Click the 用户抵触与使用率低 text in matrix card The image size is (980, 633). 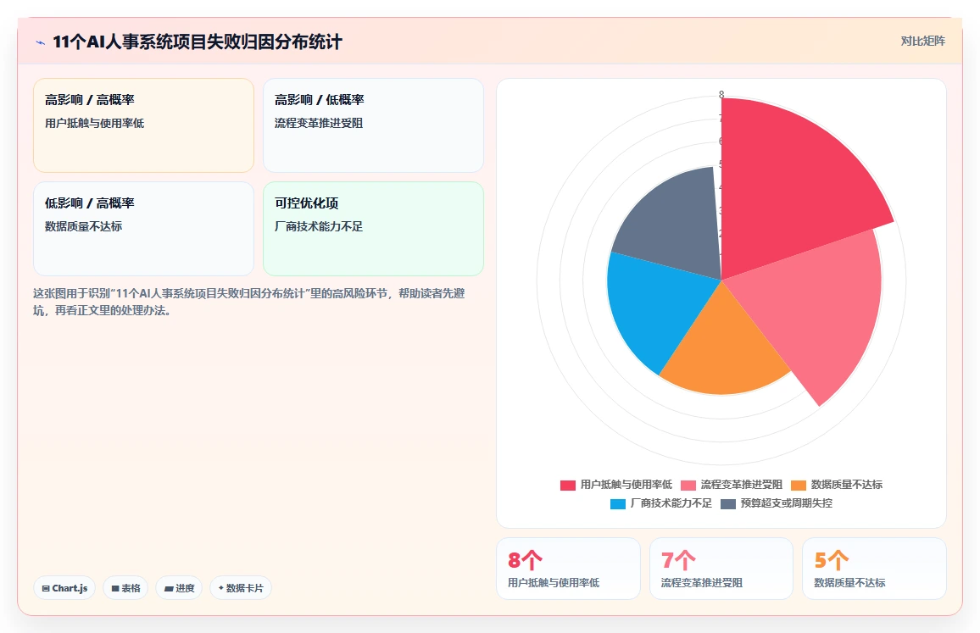(x=94, y=123)
